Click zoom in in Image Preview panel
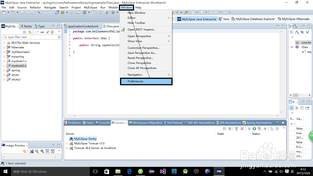This screenshot has height=176, width=313. 42,151
